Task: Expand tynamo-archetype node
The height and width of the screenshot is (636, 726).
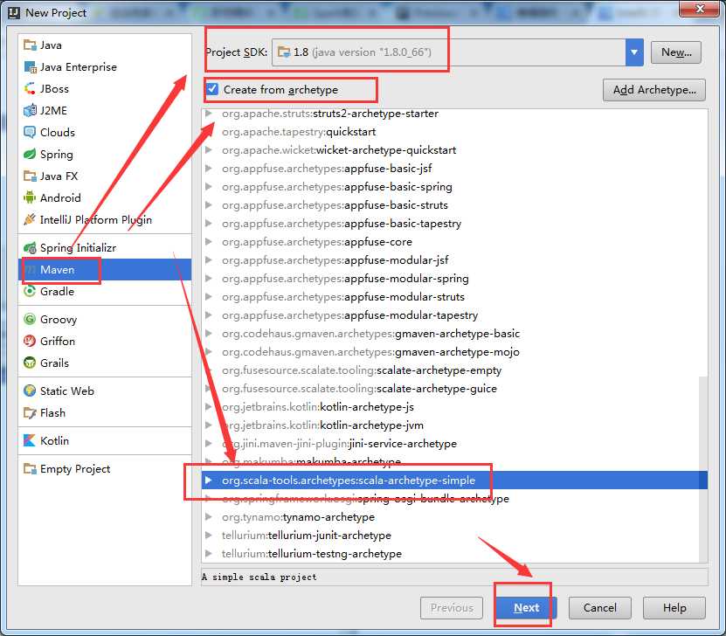Action: click(x=209, y=516)
